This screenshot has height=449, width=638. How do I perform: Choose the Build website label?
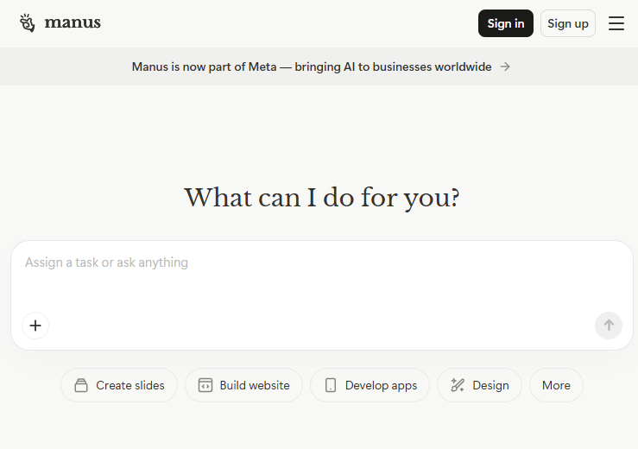point(255,386)
